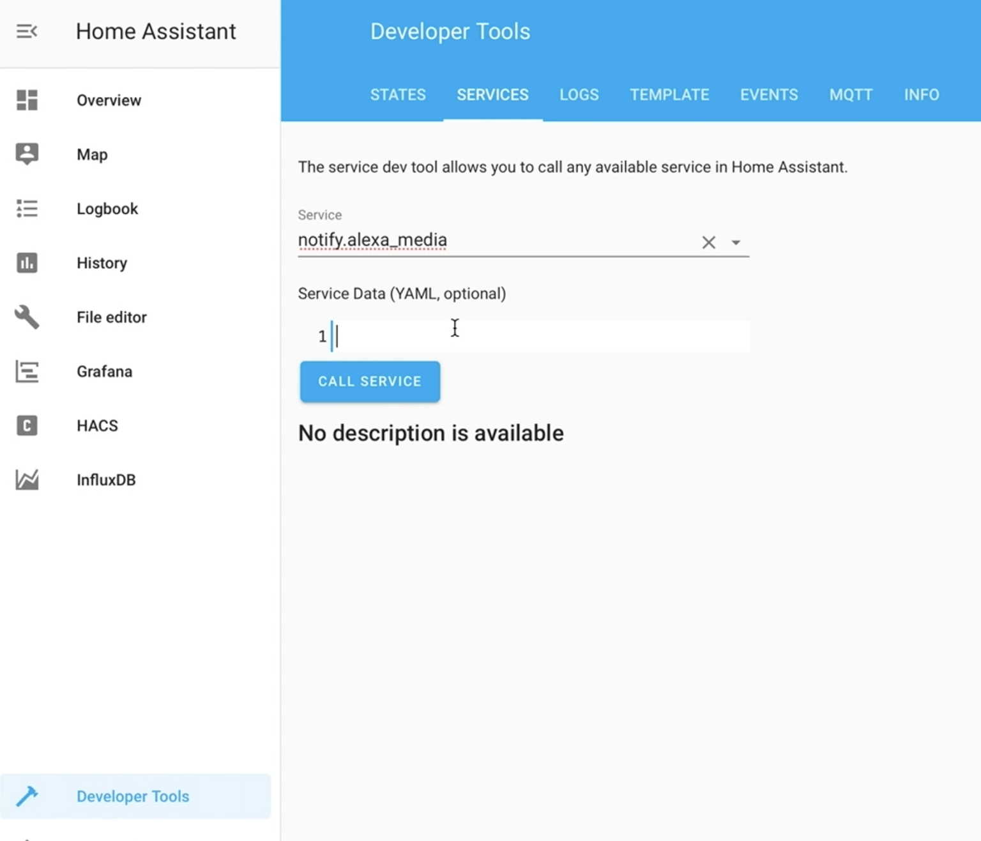Open the Grafana panel icon

(x=27, y=371)
